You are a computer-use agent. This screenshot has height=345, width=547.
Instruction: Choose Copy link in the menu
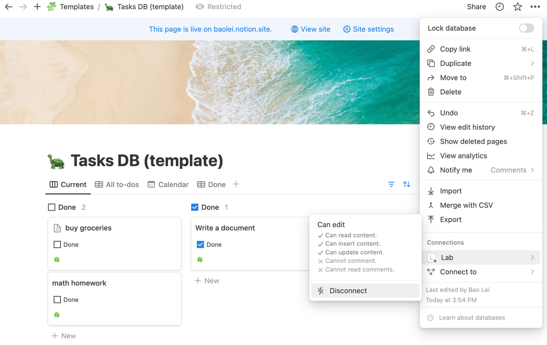(x=481, y=49)
